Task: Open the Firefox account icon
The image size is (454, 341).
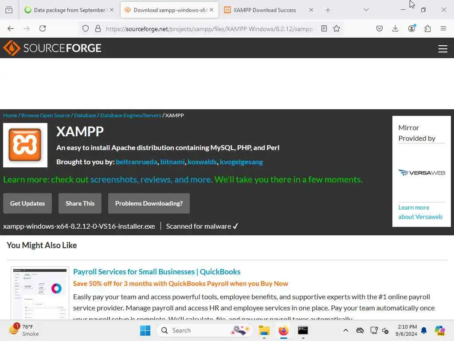Action: coord(411,28)
